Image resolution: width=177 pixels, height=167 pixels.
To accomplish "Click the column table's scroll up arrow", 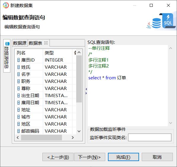I will tap(79, 52).
